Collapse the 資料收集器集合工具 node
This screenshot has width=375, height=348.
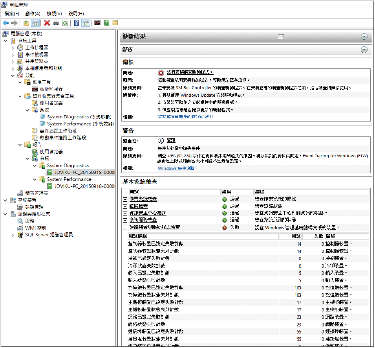pyautogui.click(x=20, y=96)
